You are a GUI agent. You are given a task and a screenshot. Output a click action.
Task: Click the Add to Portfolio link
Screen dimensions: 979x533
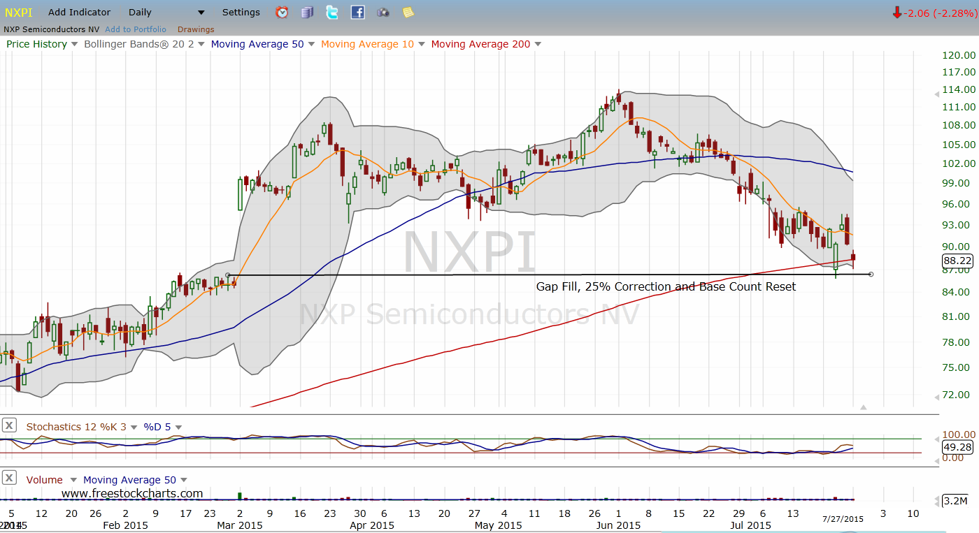136,29
